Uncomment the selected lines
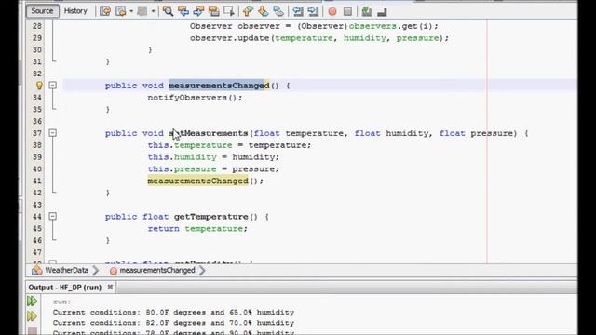 382,11
